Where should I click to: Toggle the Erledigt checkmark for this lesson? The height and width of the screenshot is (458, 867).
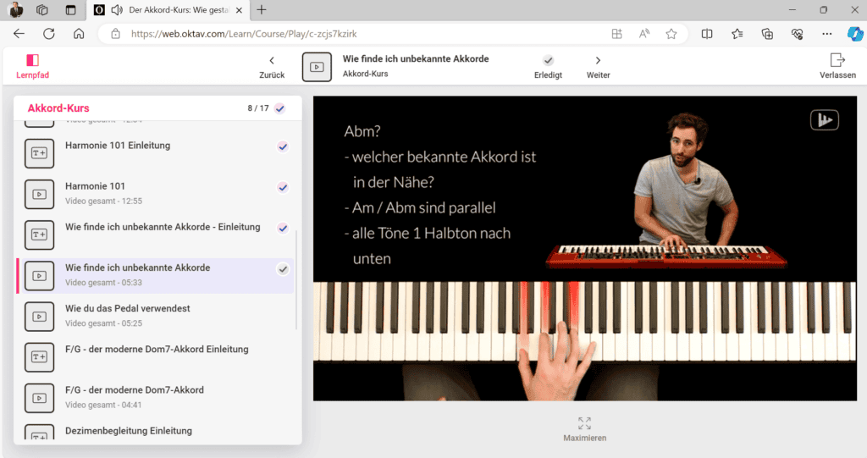click(548, 60)
